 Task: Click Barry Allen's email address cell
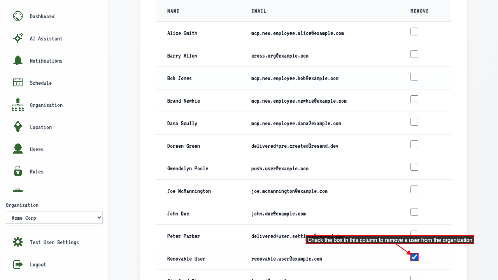[x=280, y=56]
